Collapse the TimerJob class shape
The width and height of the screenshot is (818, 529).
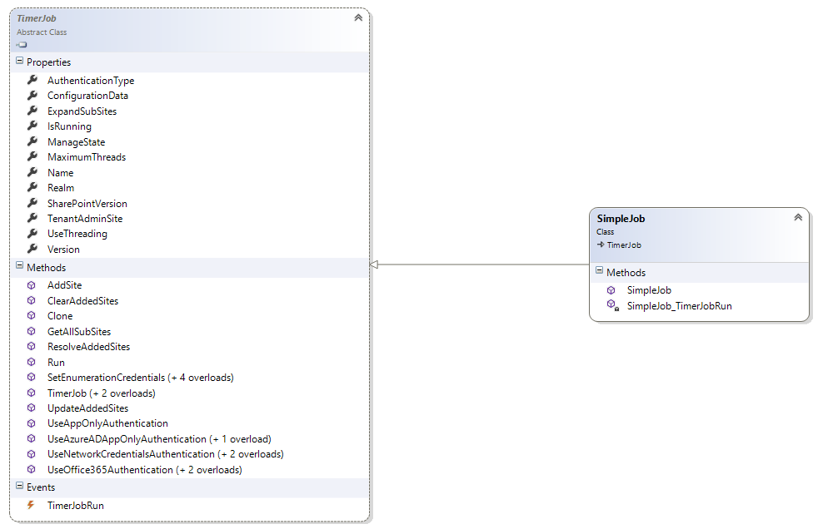pos(358,17)
